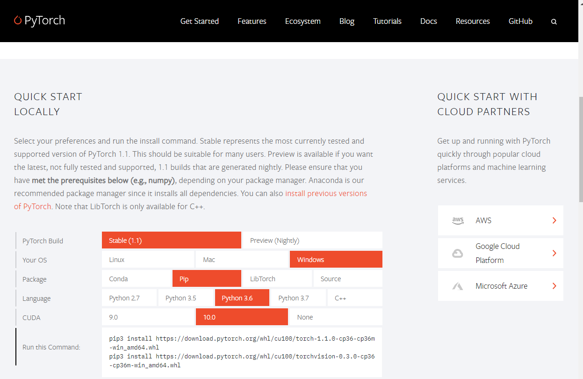
Task: Open the Tutorials nav item
Action: pyautogui.click(x=387, y=21)
